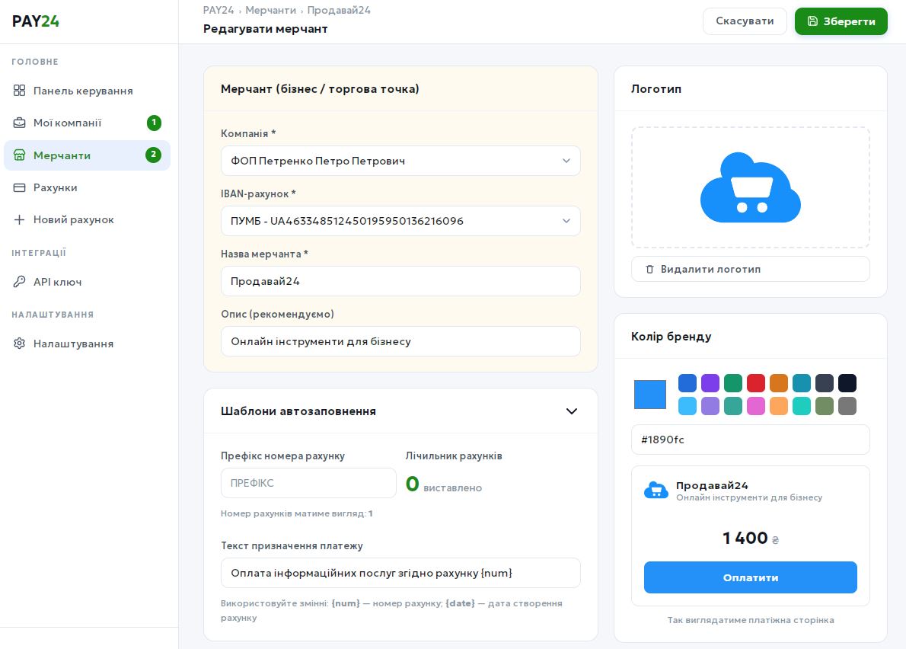
Task: Choose the pink color swatch
Action: pos(756,406)
